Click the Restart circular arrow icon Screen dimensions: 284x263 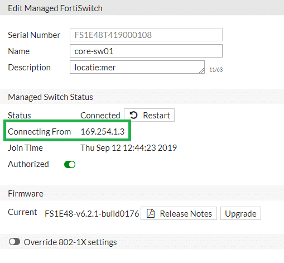(133, 115)
